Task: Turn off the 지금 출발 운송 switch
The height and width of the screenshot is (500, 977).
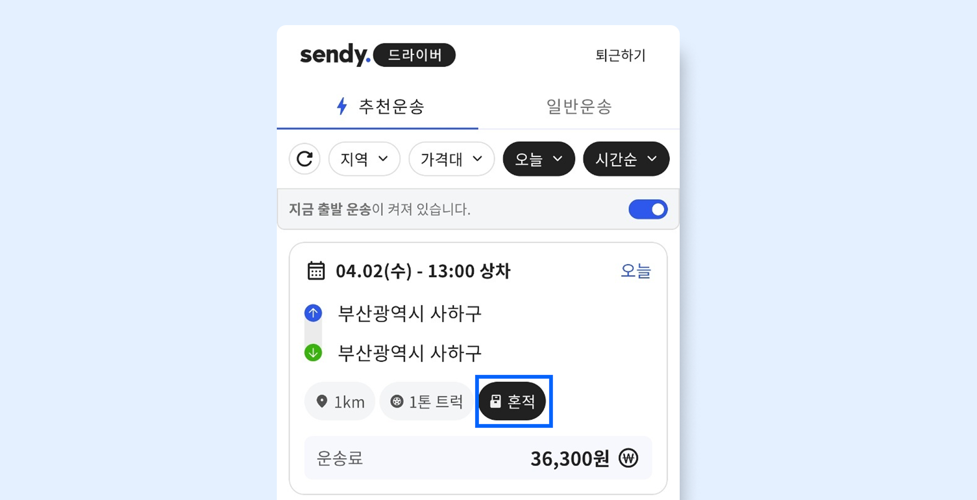Action: pos(648,209)
